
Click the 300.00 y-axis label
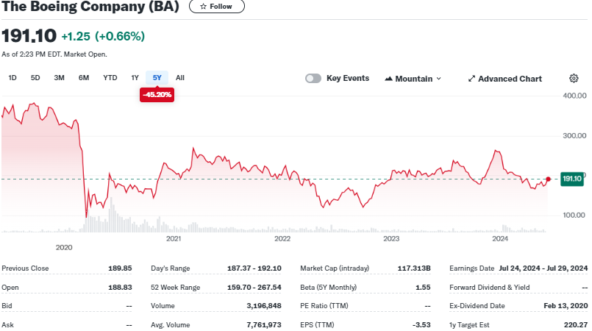[x=574, y=136]
